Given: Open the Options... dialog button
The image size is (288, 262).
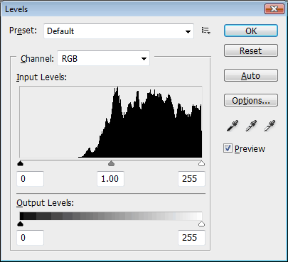Looking at the screenshot, I should tap(251, 101).
